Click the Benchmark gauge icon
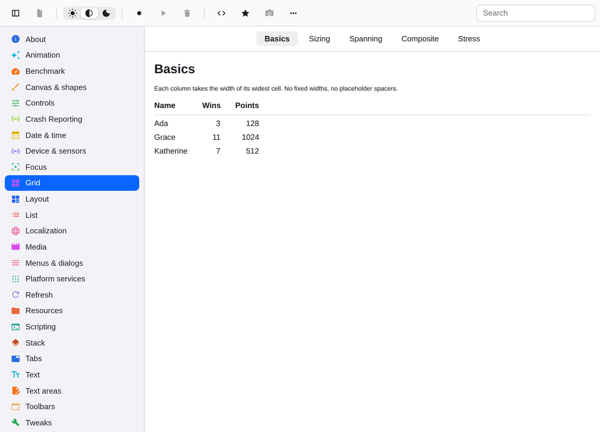The height and width of the screenshot is (432, 600). (x=16, y=71)
